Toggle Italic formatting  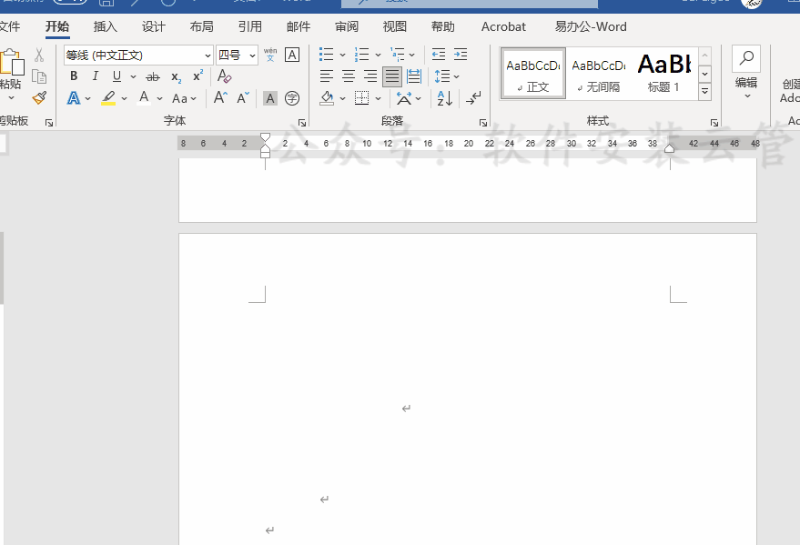coord(95,76)
